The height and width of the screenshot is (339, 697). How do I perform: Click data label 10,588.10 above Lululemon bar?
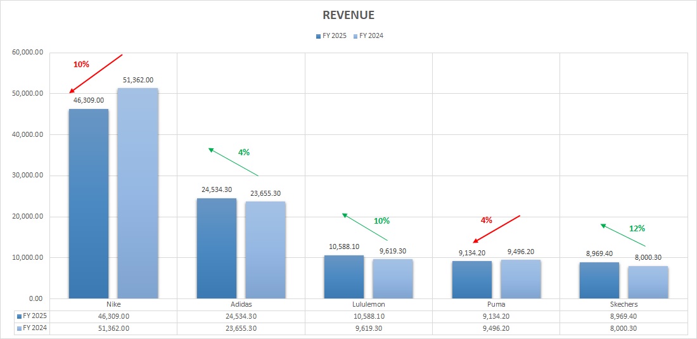(x=344, y=247)
